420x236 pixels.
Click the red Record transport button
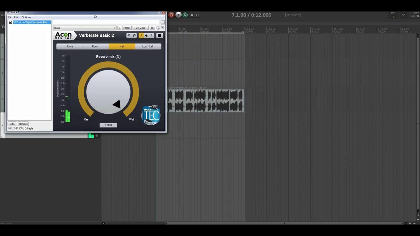click(x=171, y=15)
